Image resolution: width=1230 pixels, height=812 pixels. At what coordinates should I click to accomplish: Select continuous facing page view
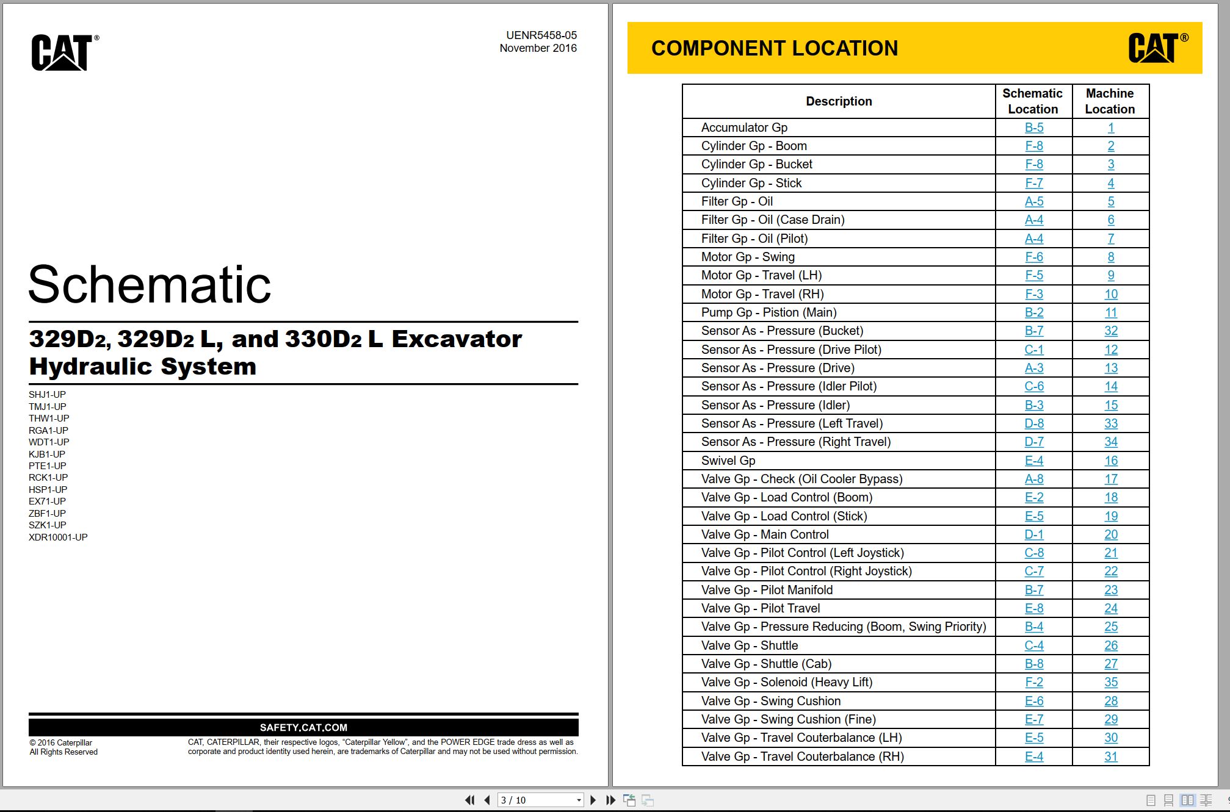click(x=1206, y=800)
